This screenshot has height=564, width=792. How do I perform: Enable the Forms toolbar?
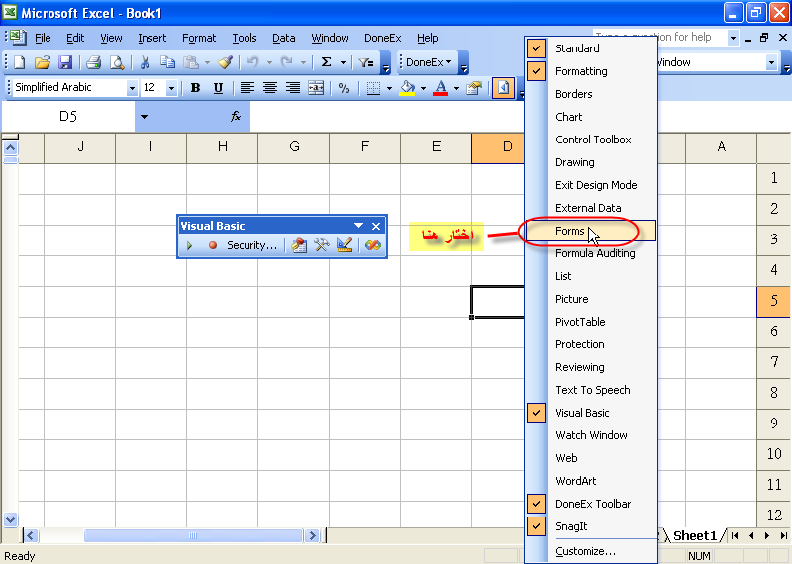pos(591,231)
